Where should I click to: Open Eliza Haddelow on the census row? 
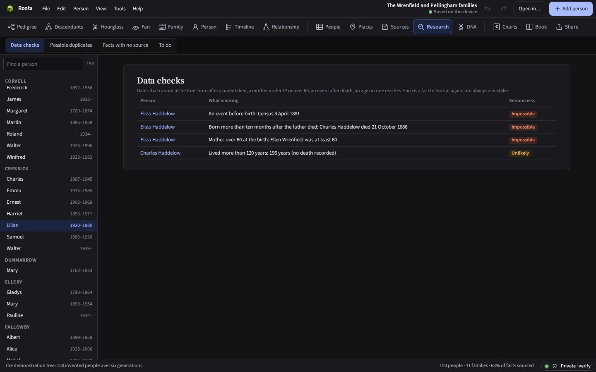(x=157, y=114)
